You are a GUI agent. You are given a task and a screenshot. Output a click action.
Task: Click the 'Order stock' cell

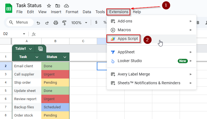click(27, 115)
